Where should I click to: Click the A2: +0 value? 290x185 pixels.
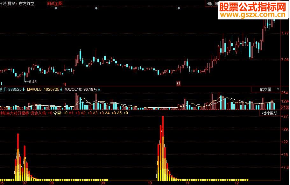[x=86, y=113]
